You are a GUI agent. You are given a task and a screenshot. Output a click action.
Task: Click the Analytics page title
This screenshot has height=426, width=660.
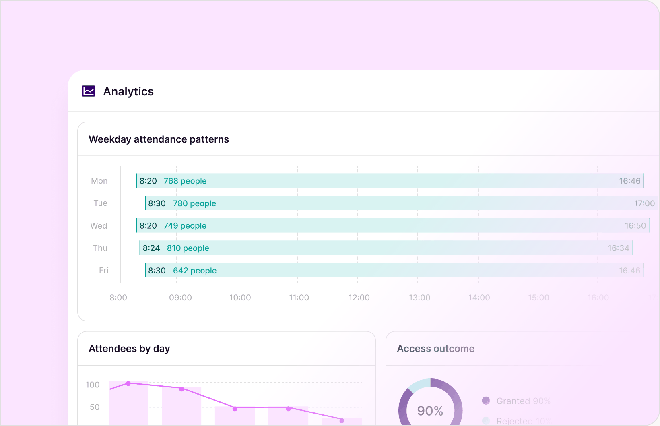point(128,91)
